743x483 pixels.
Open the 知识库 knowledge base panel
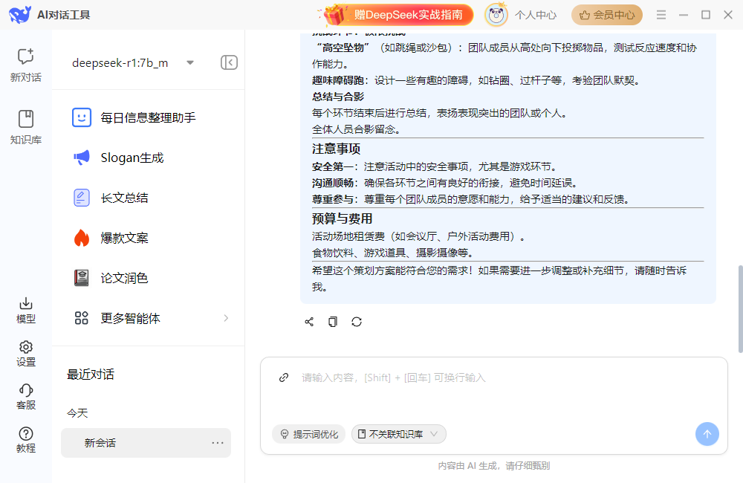click(25, 126)
